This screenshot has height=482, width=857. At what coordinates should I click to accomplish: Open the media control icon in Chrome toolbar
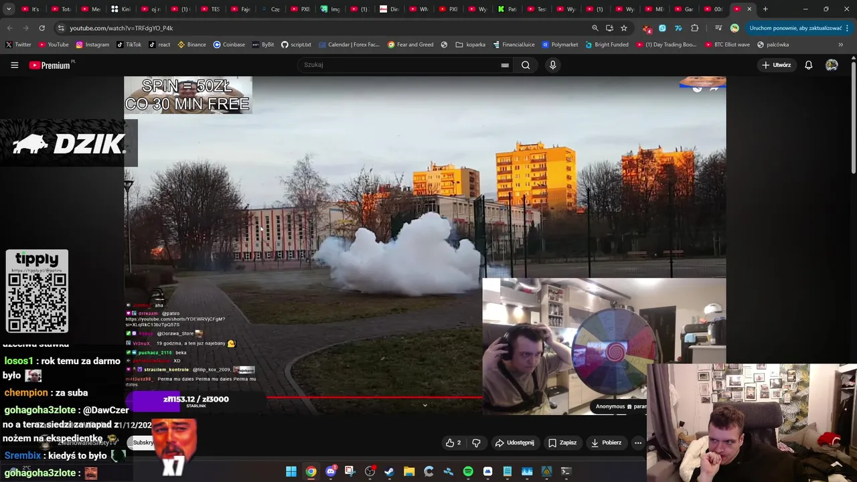pos(718,28)
